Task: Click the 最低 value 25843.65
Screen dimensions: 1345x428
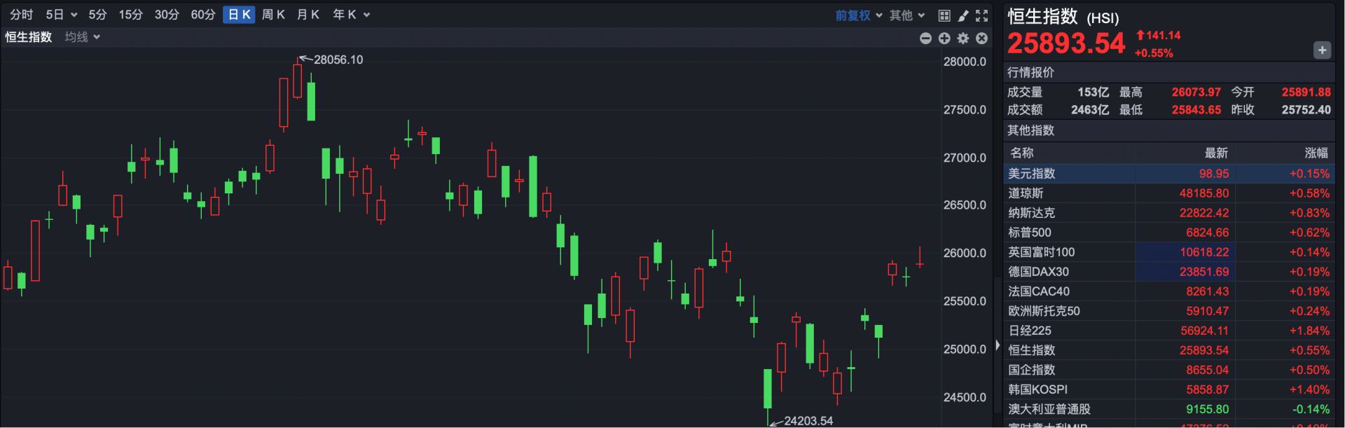Action: point(1196,110)
